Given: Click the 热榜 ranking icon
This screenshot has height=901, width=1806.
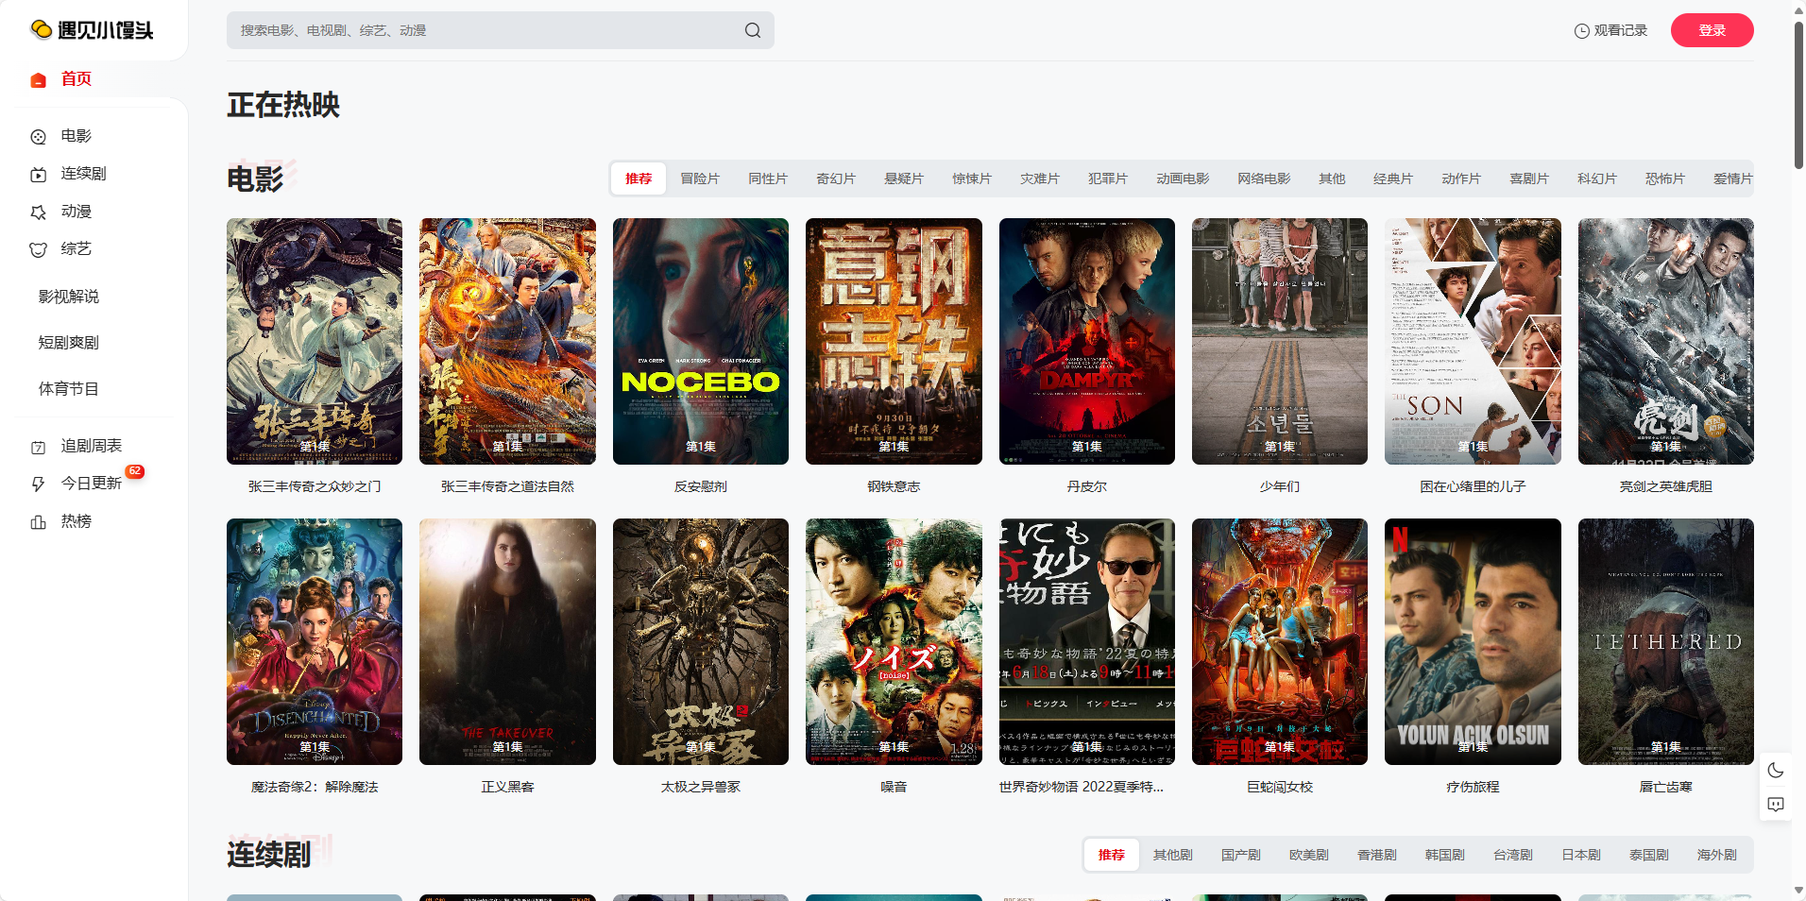Looking at the screenshot, I should tap(39, 522).
